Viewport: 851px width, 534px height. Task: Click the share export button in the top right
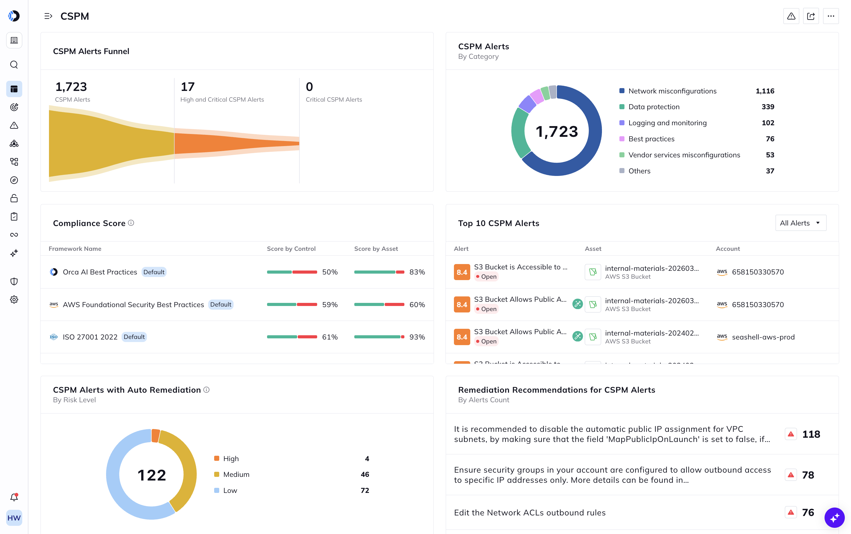click(x=811, y=16)
